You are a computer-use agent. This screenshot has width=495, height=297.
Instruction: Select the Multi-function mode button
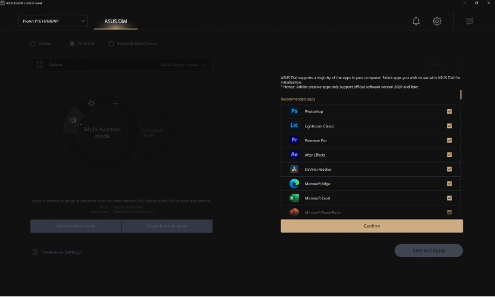(76, 226)
